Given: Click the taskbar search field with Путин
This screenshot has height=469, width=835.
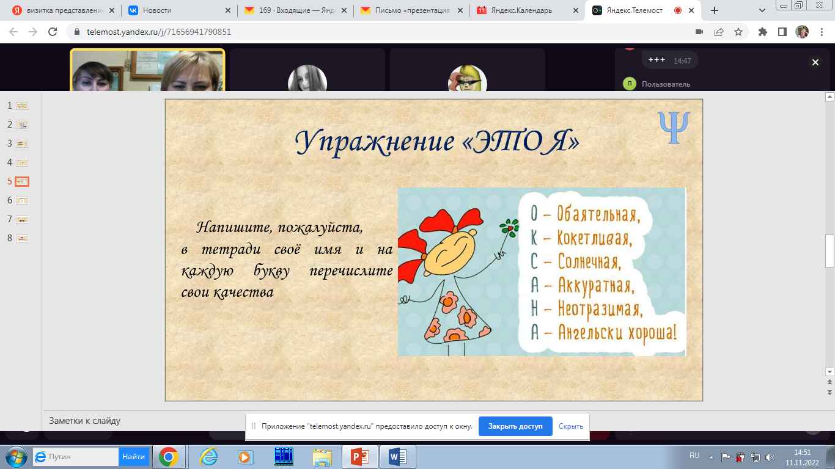Looking at the screenshot, I should 76,456.
